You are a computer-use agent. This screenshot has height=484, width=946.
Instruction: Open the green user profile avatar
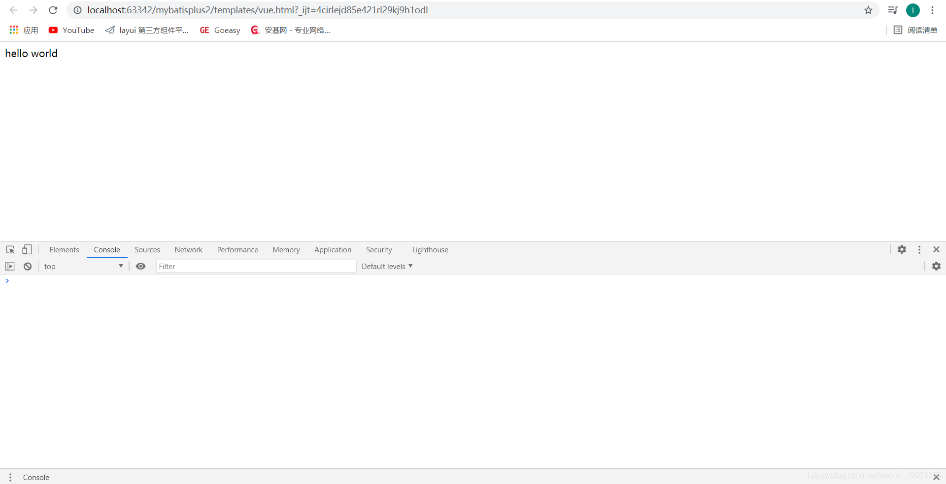(912, 10)
